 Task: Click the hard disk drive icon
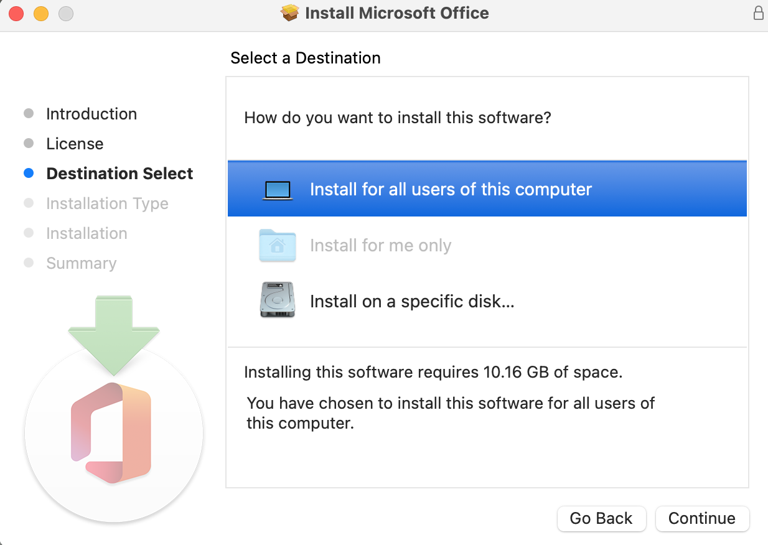pos(278,300)
